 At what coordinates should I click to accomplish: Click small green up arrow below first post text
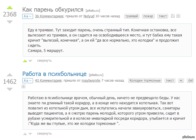25,61
